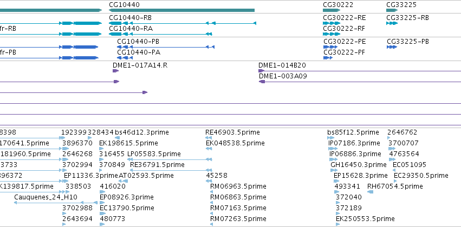
Task: Click the EK198615.5prime EST label
Action: (128, 143)
